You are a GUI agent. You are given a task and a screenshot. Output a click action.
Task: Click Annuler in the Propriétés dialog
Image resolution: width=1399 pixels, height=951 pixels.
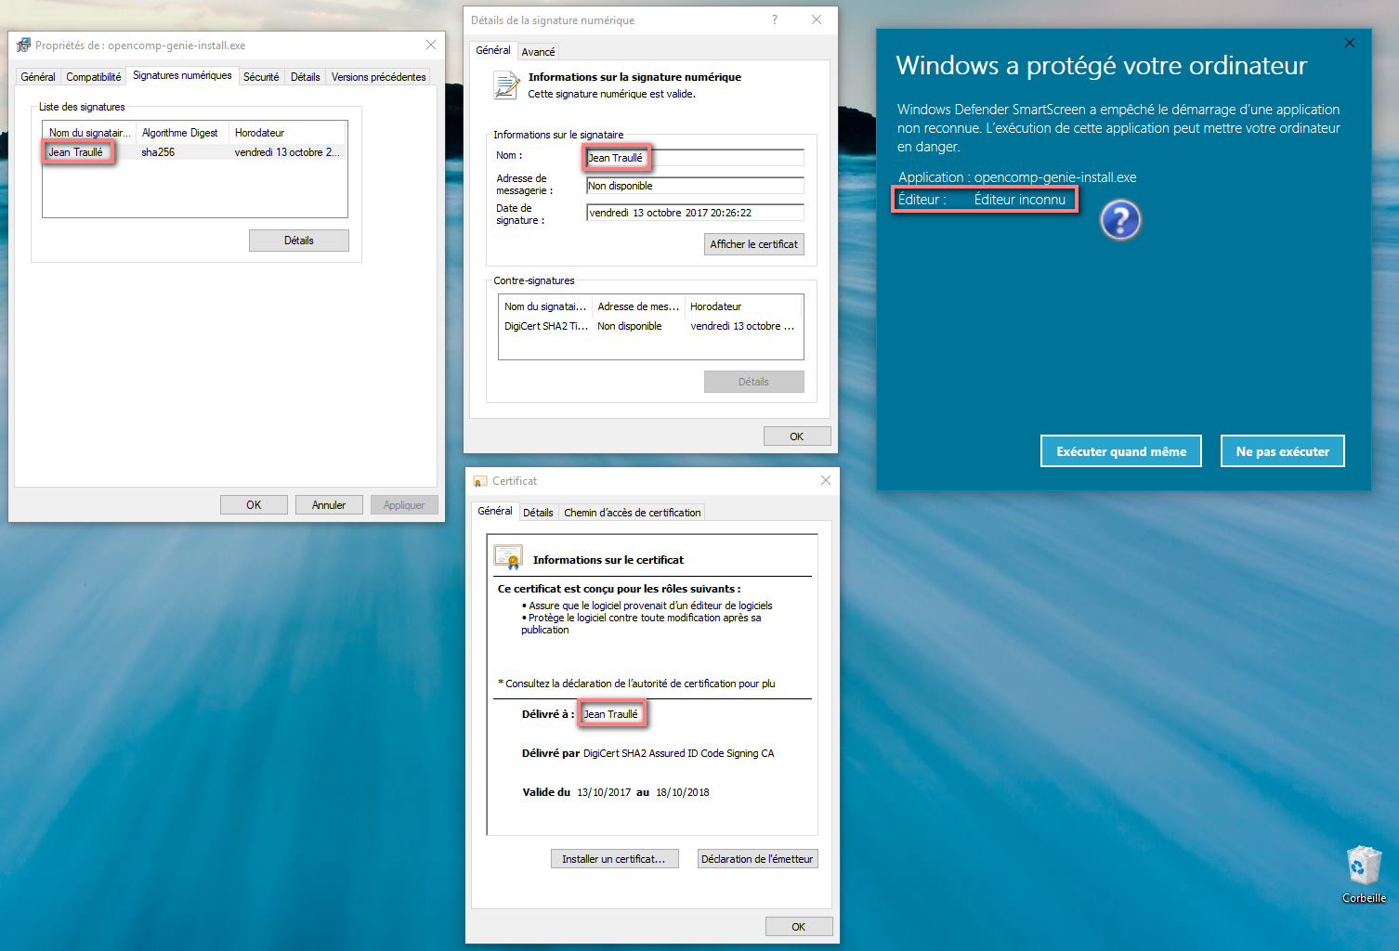pos(329,504)
